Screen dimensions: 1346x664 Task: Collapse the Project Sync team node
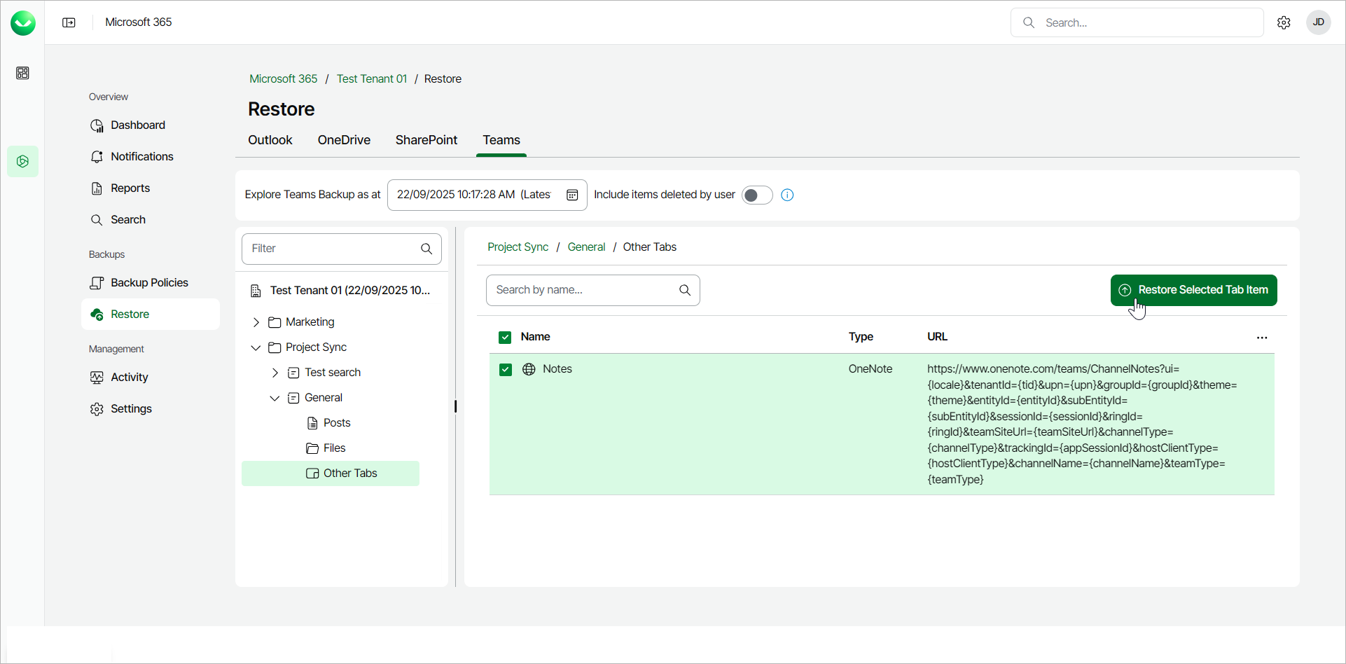(x=256, y=347)
